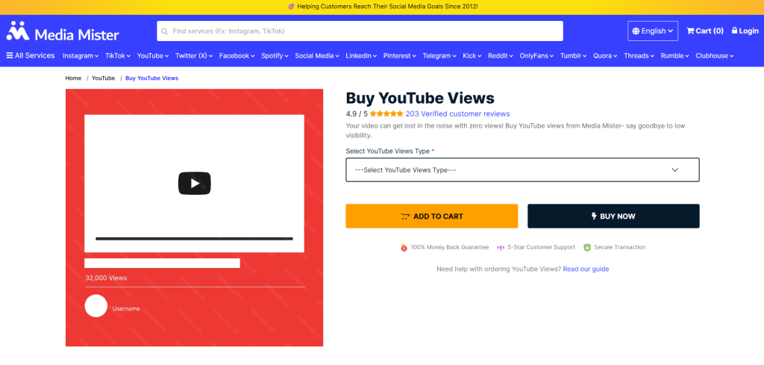Image resolution: width=764 pixels, height=365 pixels.
Task: Open the Pinterest menu
Action: (x=400, y=55)
